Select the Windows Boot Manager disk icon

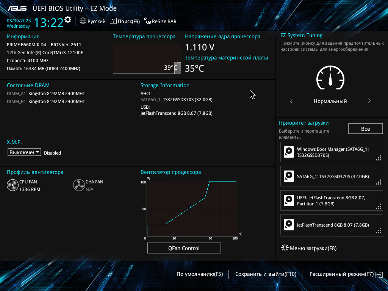tap(289, 152)
